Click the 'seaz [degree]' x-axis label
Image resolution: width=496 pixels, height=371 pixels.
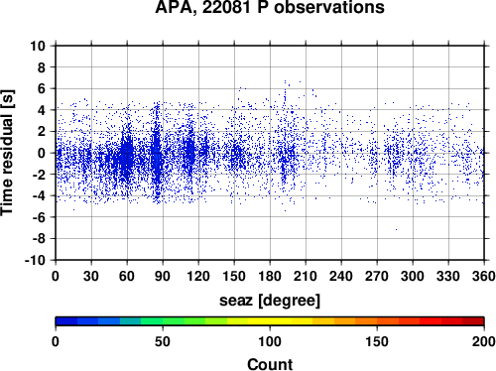point(270,301)
